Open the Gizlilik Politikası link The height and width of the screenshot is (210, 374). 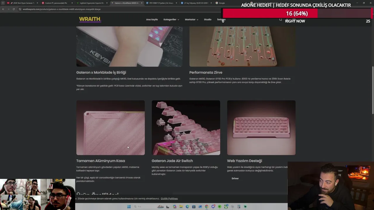coord(169,199)
